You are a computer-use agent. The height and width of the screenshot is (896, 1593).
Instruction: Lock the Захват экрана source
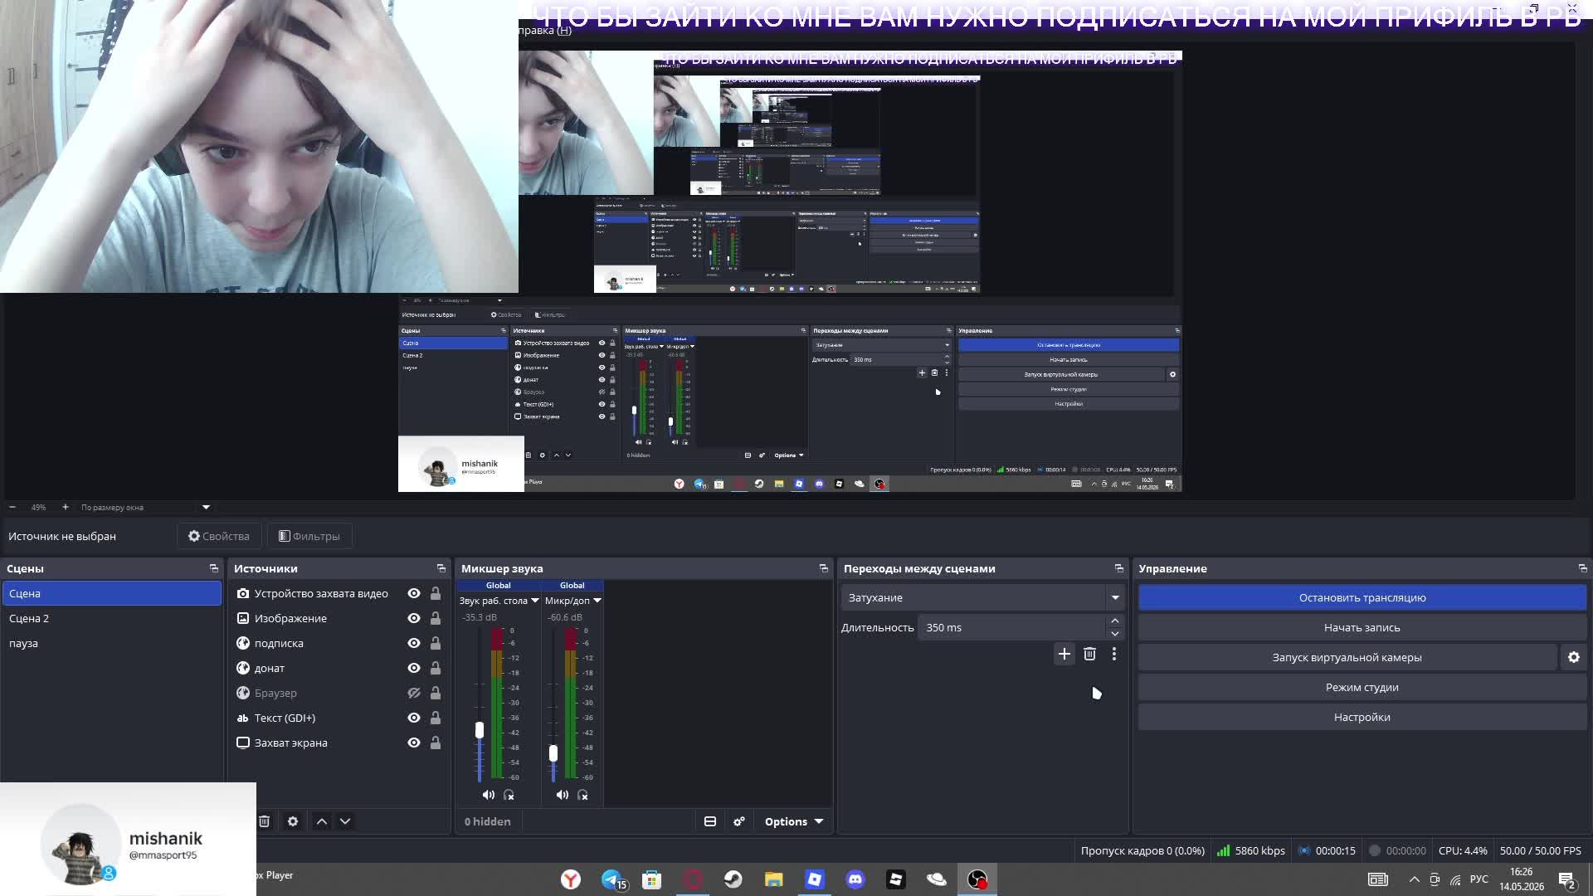[x=435, y=743]
